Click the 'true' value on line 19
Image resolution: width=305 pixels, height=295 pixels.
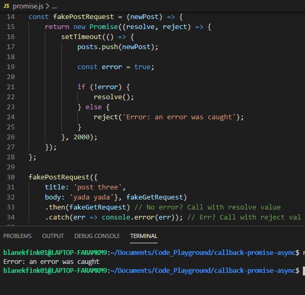[142, 67]
